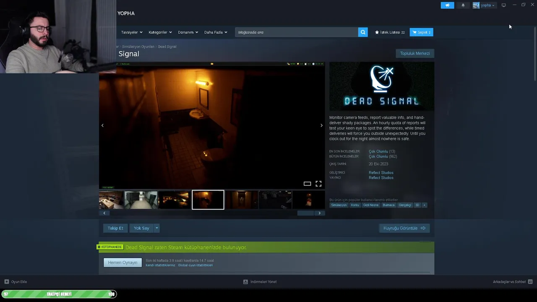This screenshot has width=537, height=302.
Task: Click the store search magnifier button
Action: click(x=363, y=32)
